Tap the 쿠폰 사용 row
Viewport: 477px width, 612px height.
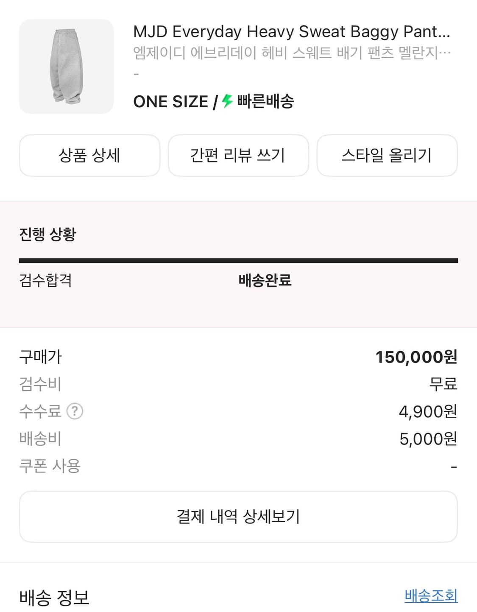point(238,466)
